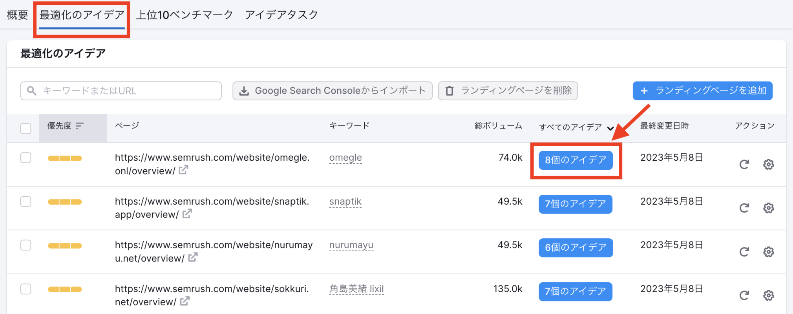Select the 最適化のアイデア tab
The image size is (793, 314).
[x=82, y=15]
